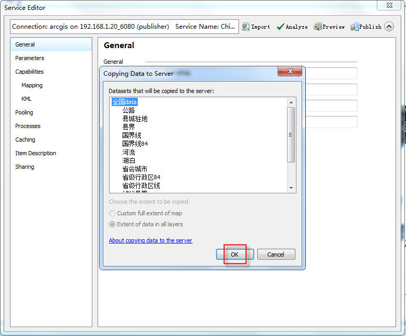Image resolution: width=406 pixels, height=336 pixels.
Task: Select the 省级行政区84 dataset
Action: (x=141, y=177)
